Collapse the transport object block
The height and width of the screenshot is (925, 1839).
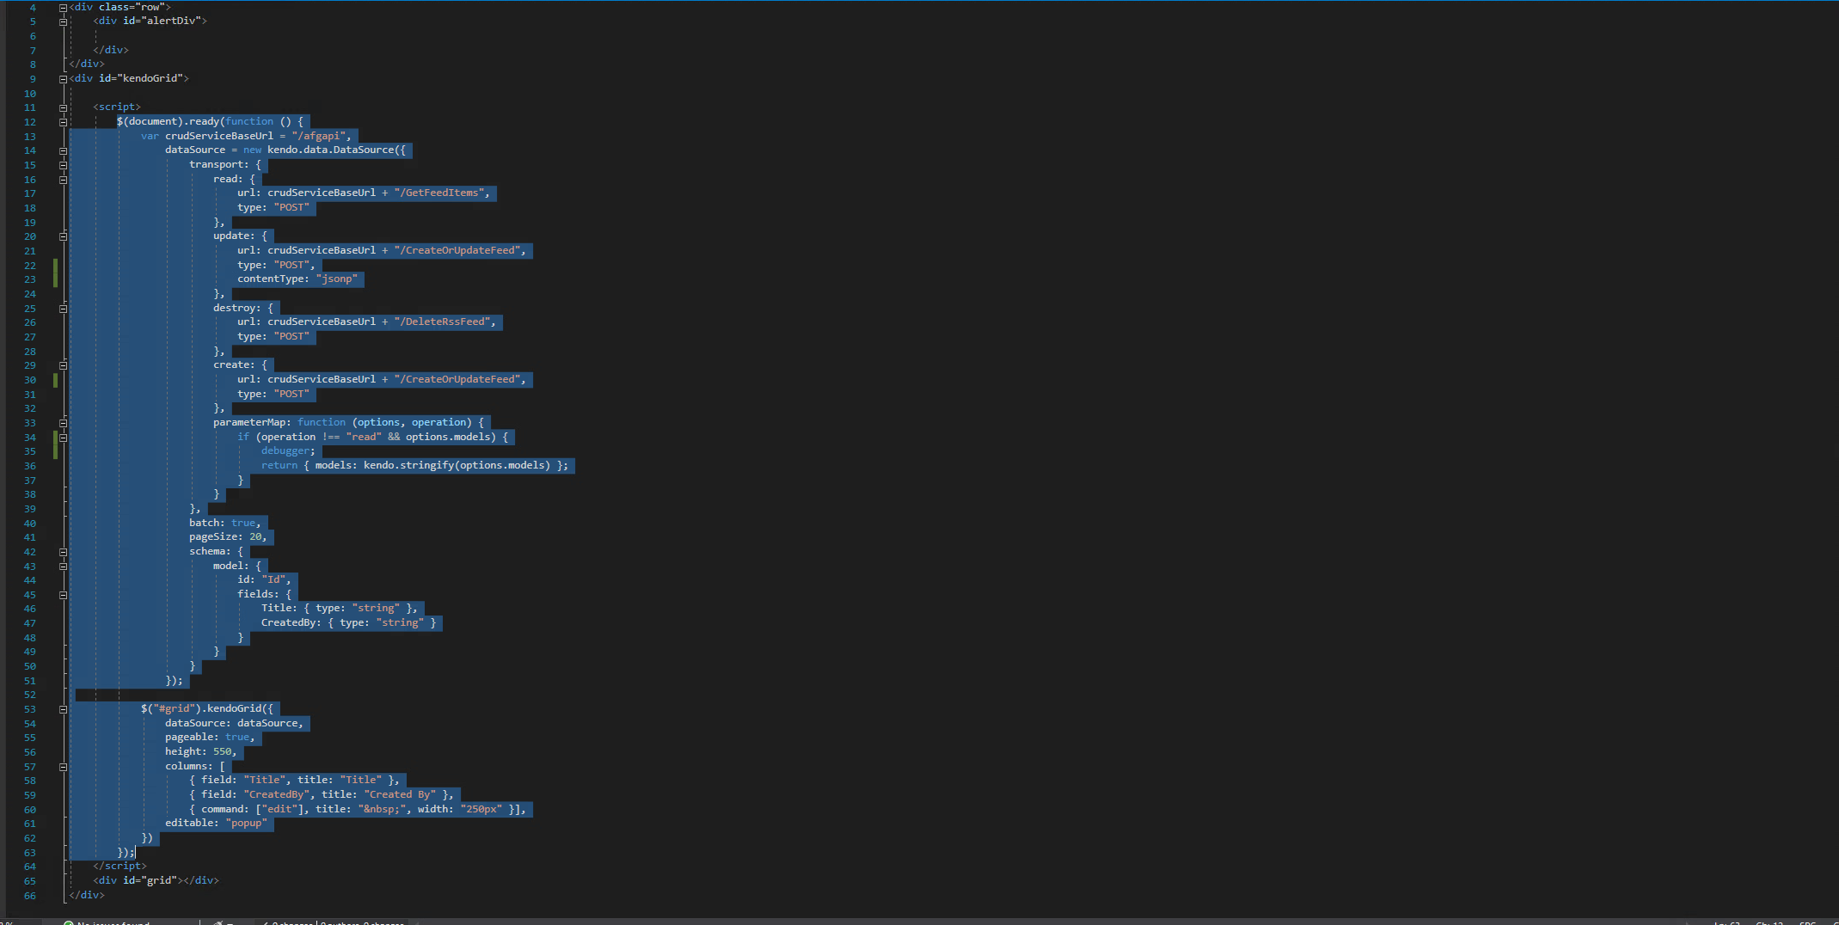pos(63,165)
